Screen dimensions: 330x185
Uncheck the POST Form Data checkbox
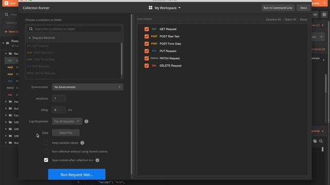(146, 44)
